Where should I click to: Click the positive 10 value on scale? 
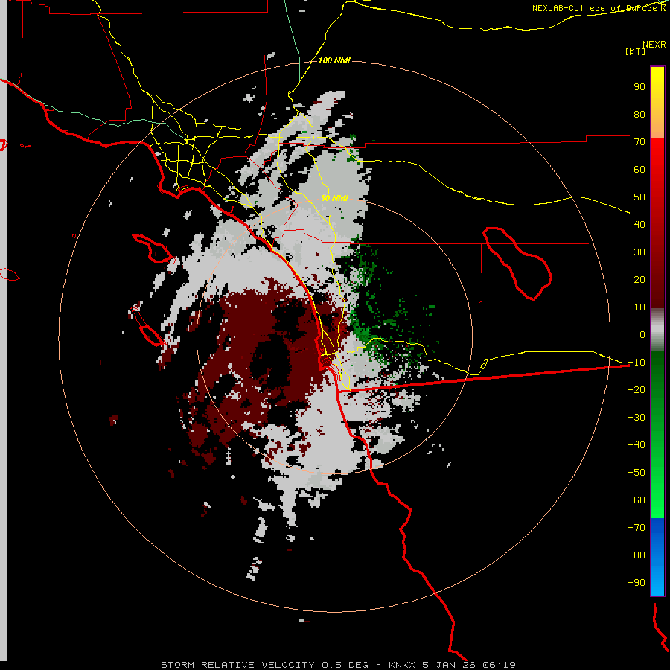coord(639,307)
